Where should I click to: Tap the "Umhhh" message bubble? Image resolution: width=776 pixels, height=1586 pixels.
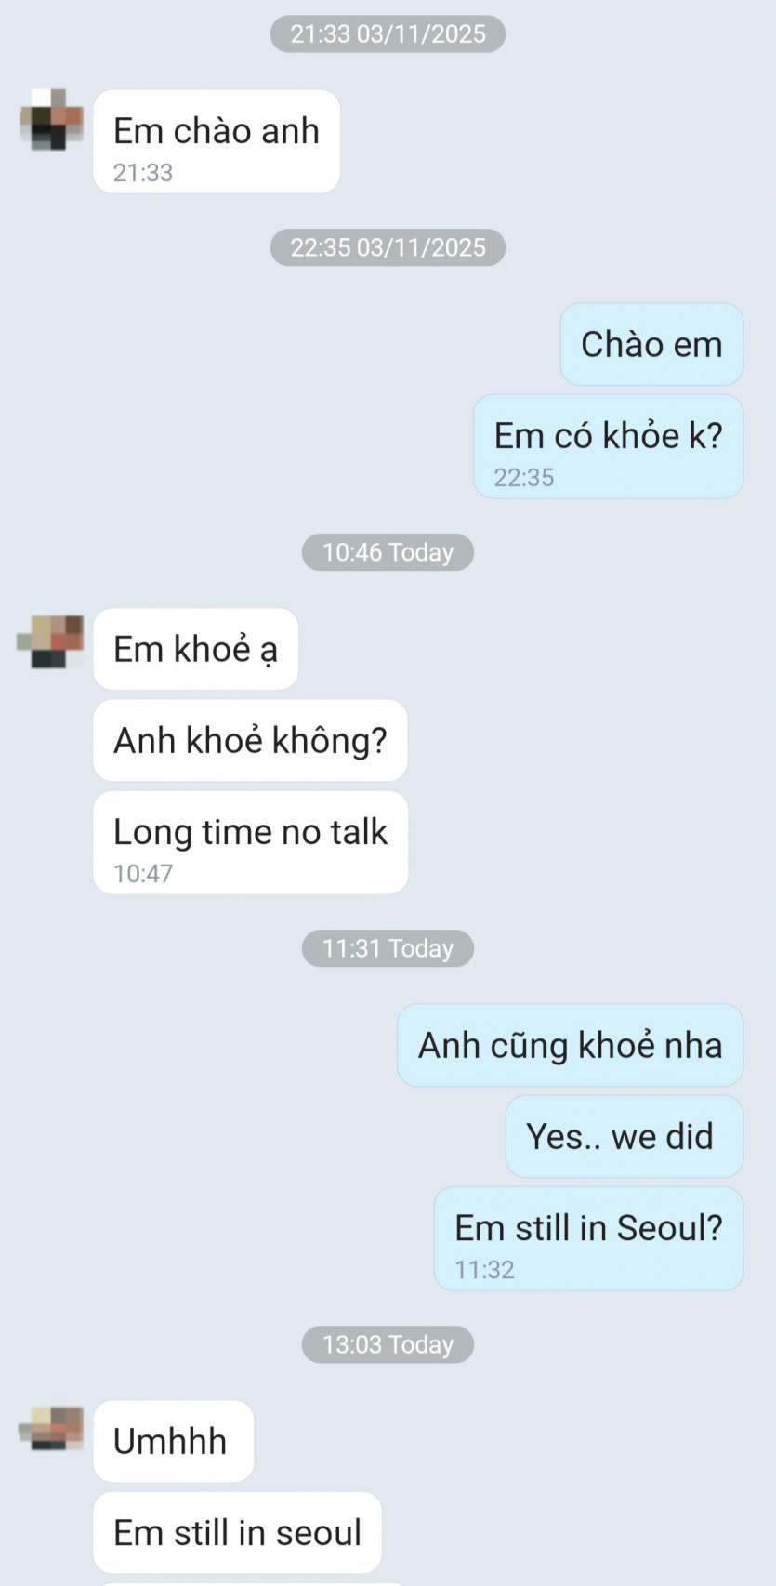tap(174, 1441)
